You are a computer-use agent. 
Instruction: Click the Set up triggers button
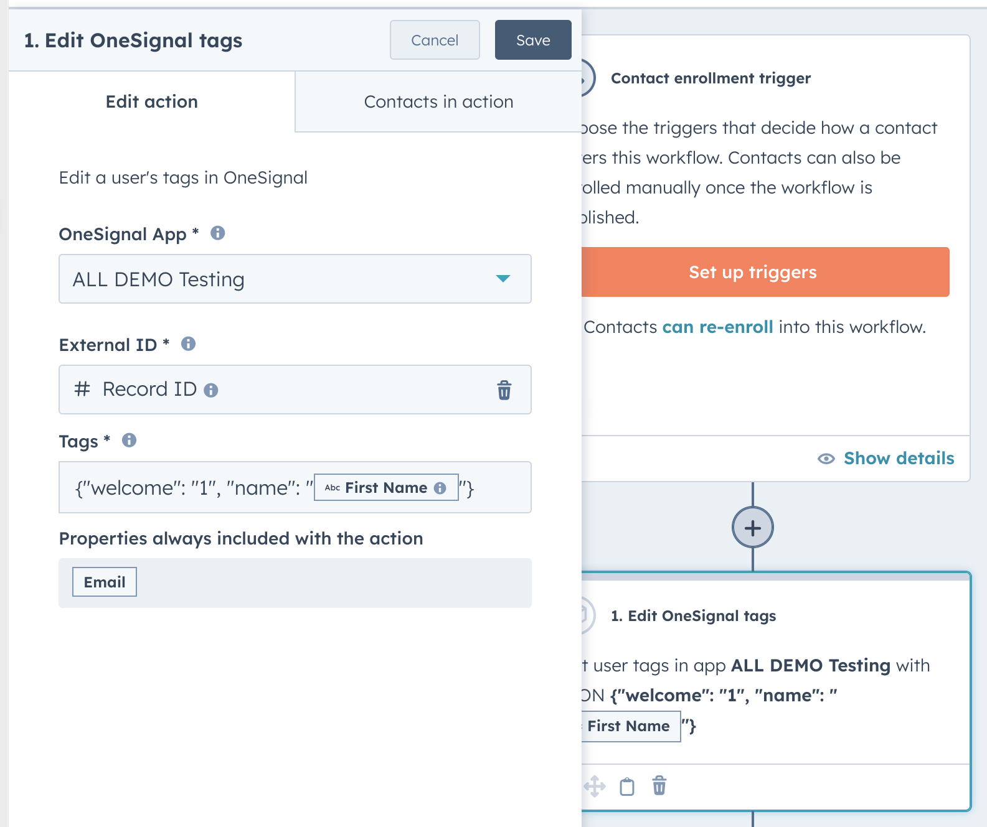pyautogui.click(x=765, y=272)
